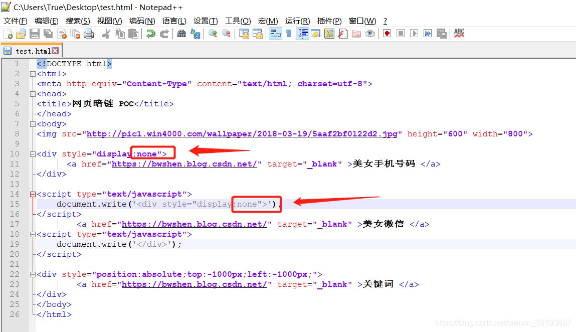Open the 工具(O) menu

tap(238, 21)
